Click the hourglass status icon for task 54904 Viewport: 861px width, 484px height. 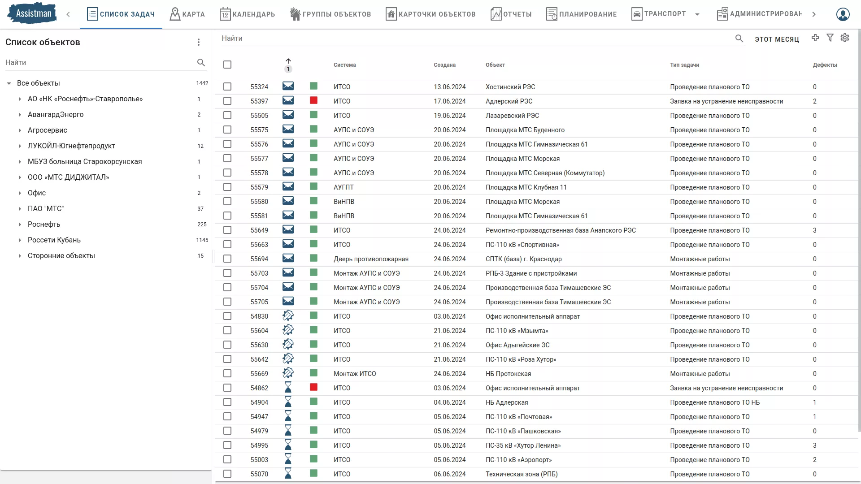(288, 402)
